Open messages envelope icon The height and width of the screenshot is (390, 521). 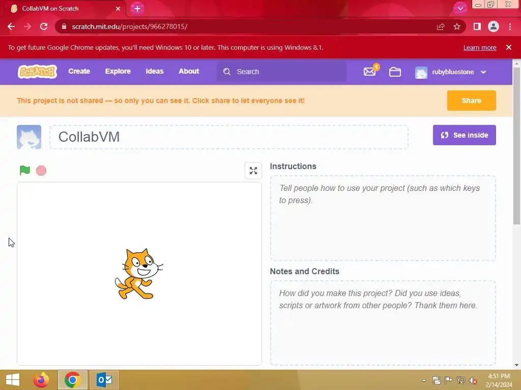tap(370, 72)
